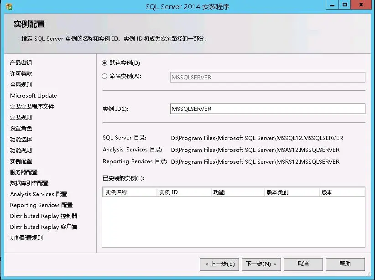The width and height of the screenshot is (375, 280).
Task: Select the 命名实例(A) radio button
Action: point(104,76)
